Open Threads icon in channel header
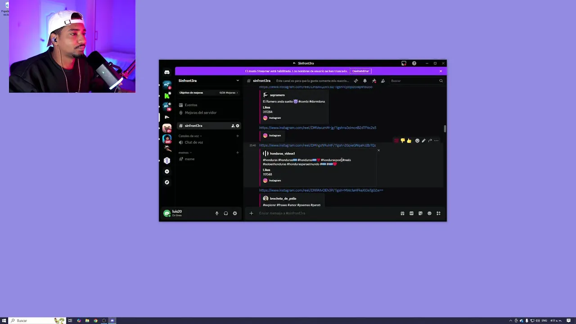Viewport: 576px width, 324px height. [356, 81]
